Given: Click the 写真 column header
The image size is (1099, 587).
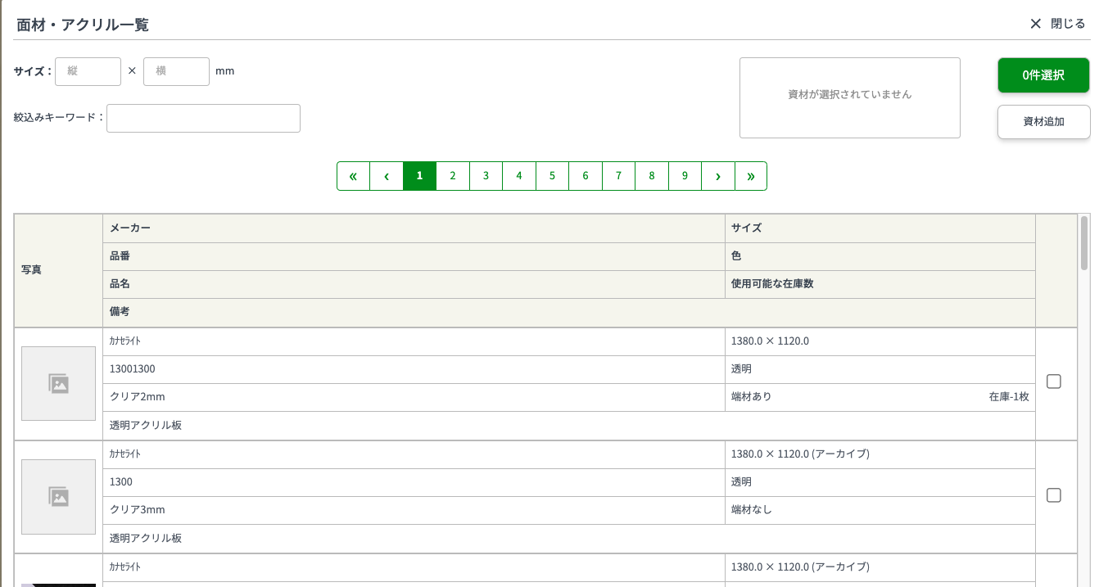Looking at the screenshot, I should click(x=58, y=270).
